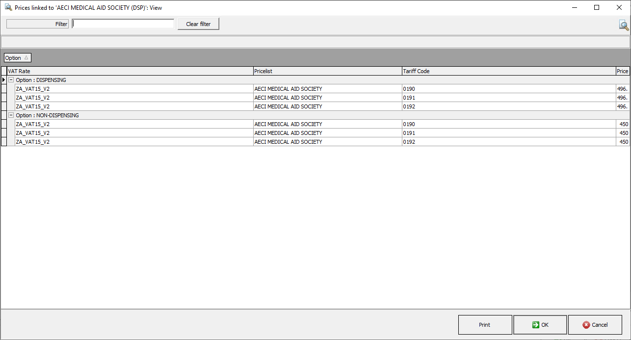631x340 pixels.
Task: Click price 496. in DISPENSING row 0191
Action: pyautogui.click(x=623, y=98)
